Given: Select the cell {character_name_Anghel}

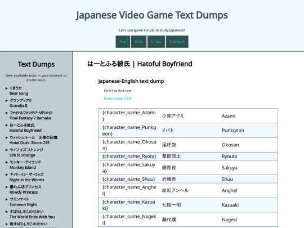Looking at the screenshot, I should point(129,190).
